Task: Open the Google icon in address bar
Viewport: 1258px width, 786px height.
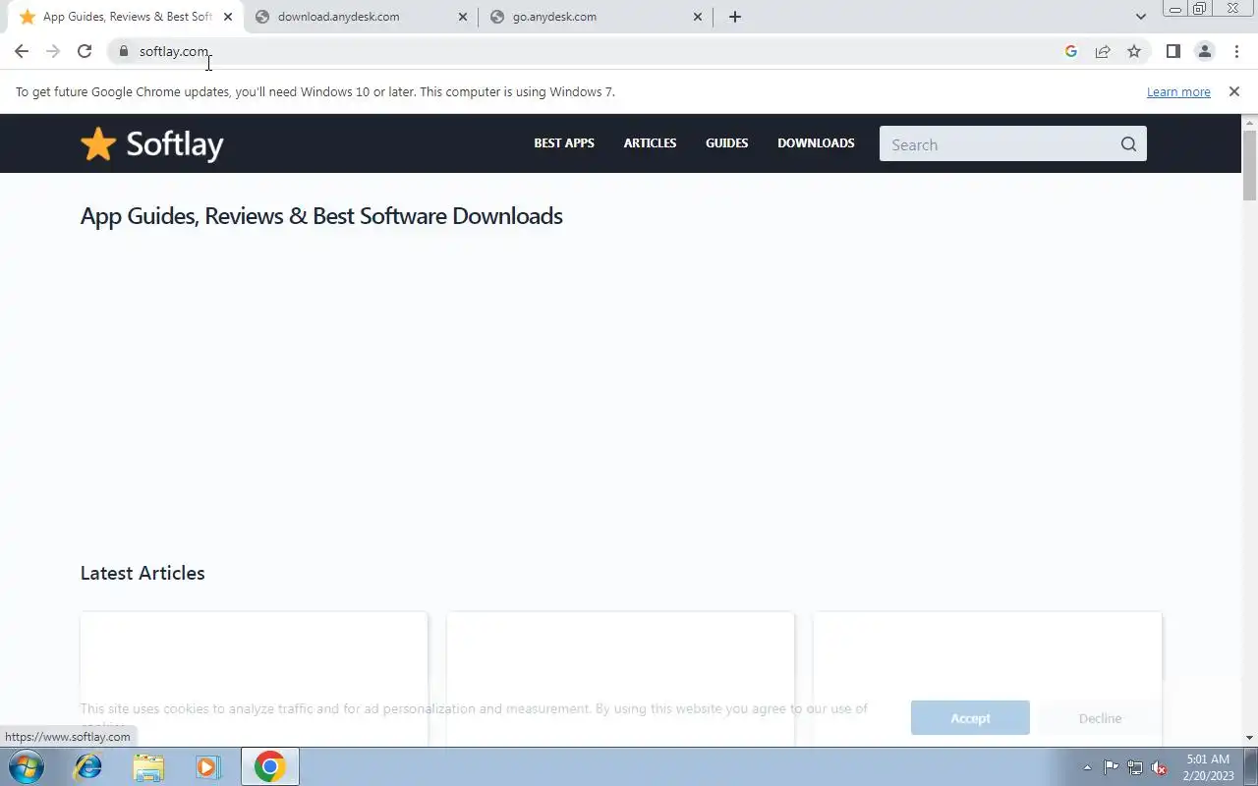Action: point(1071,51)
